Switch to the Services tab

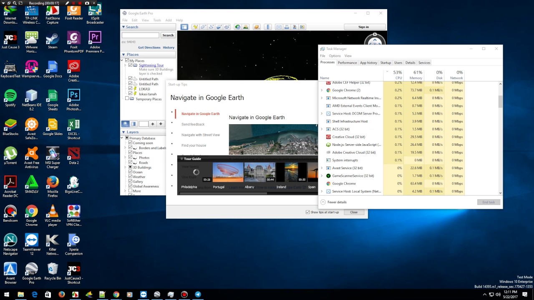point(424,62)
